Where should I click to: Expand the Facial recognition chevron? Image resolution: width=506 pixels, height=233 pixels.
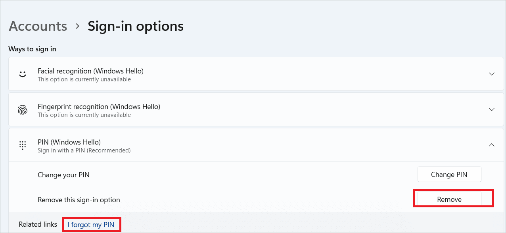(x=492, y=74)
